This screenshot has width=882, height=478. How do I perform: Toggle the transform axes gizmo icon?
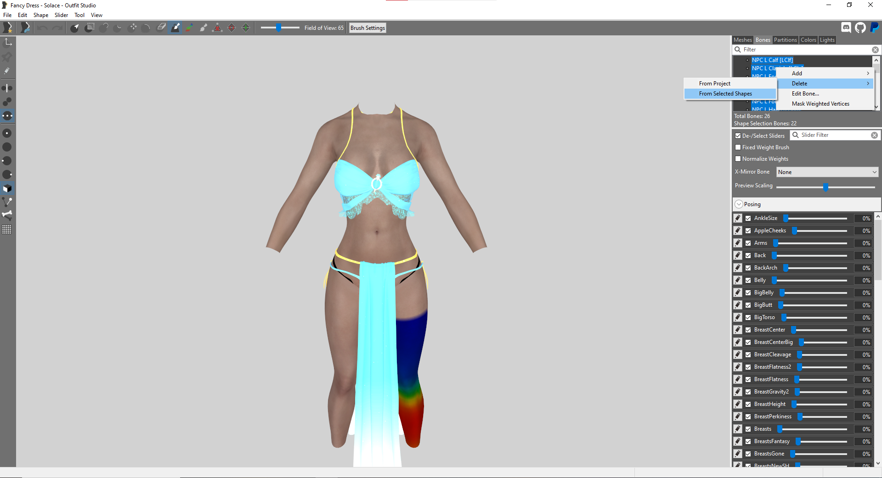tap(8, 43)
